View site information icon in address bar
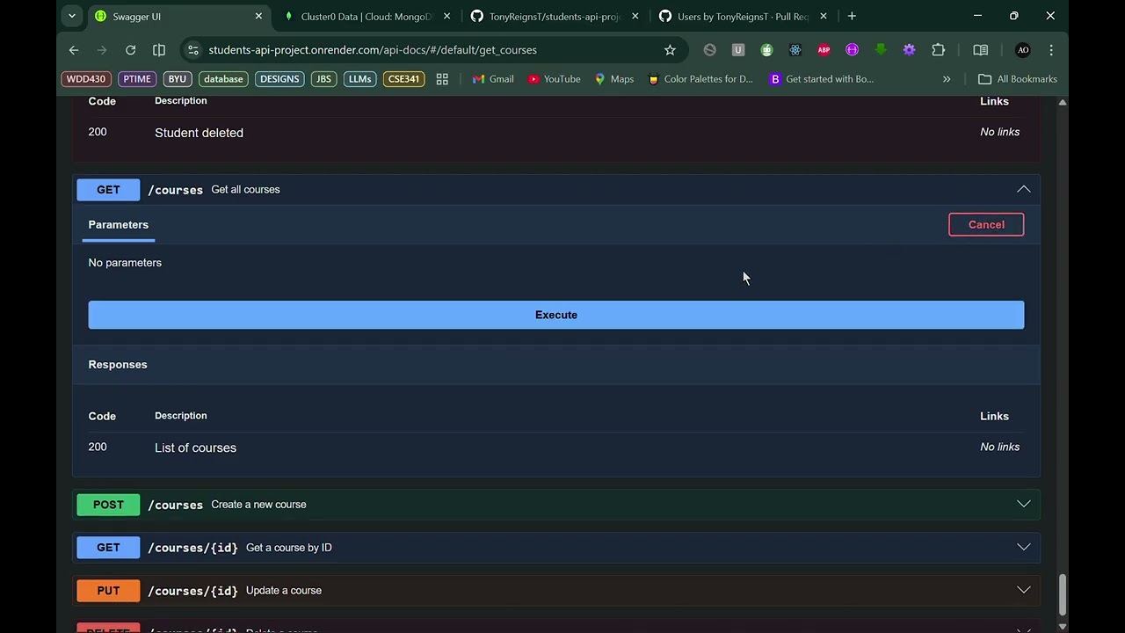 (193, 50)
